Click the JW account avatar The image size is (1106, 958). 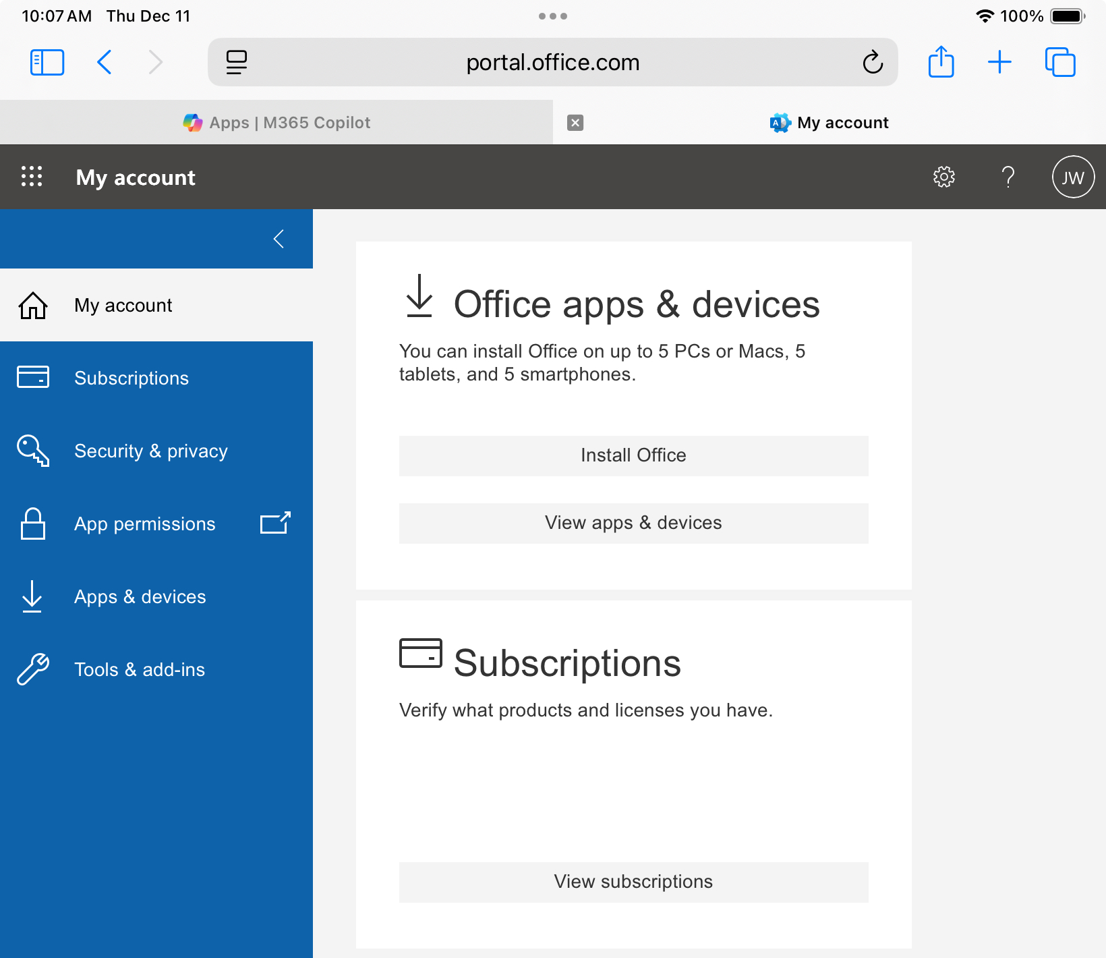(x=1072, y=176)
